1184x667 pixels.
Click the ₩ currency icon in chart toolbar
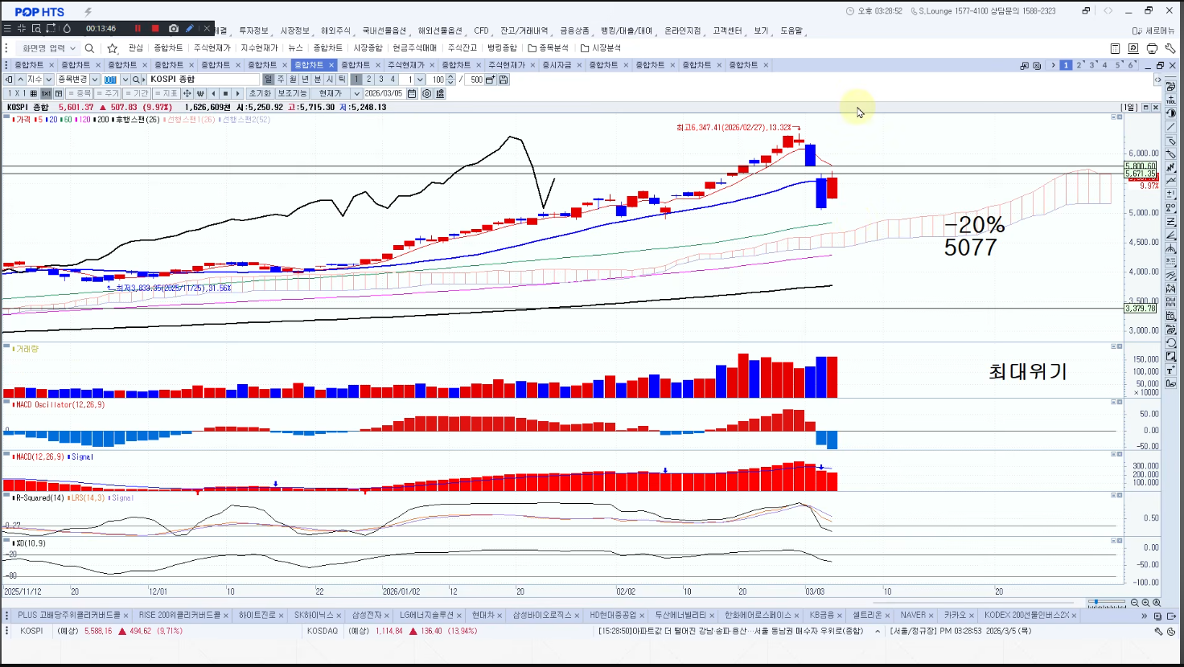[x=200, y=94]
